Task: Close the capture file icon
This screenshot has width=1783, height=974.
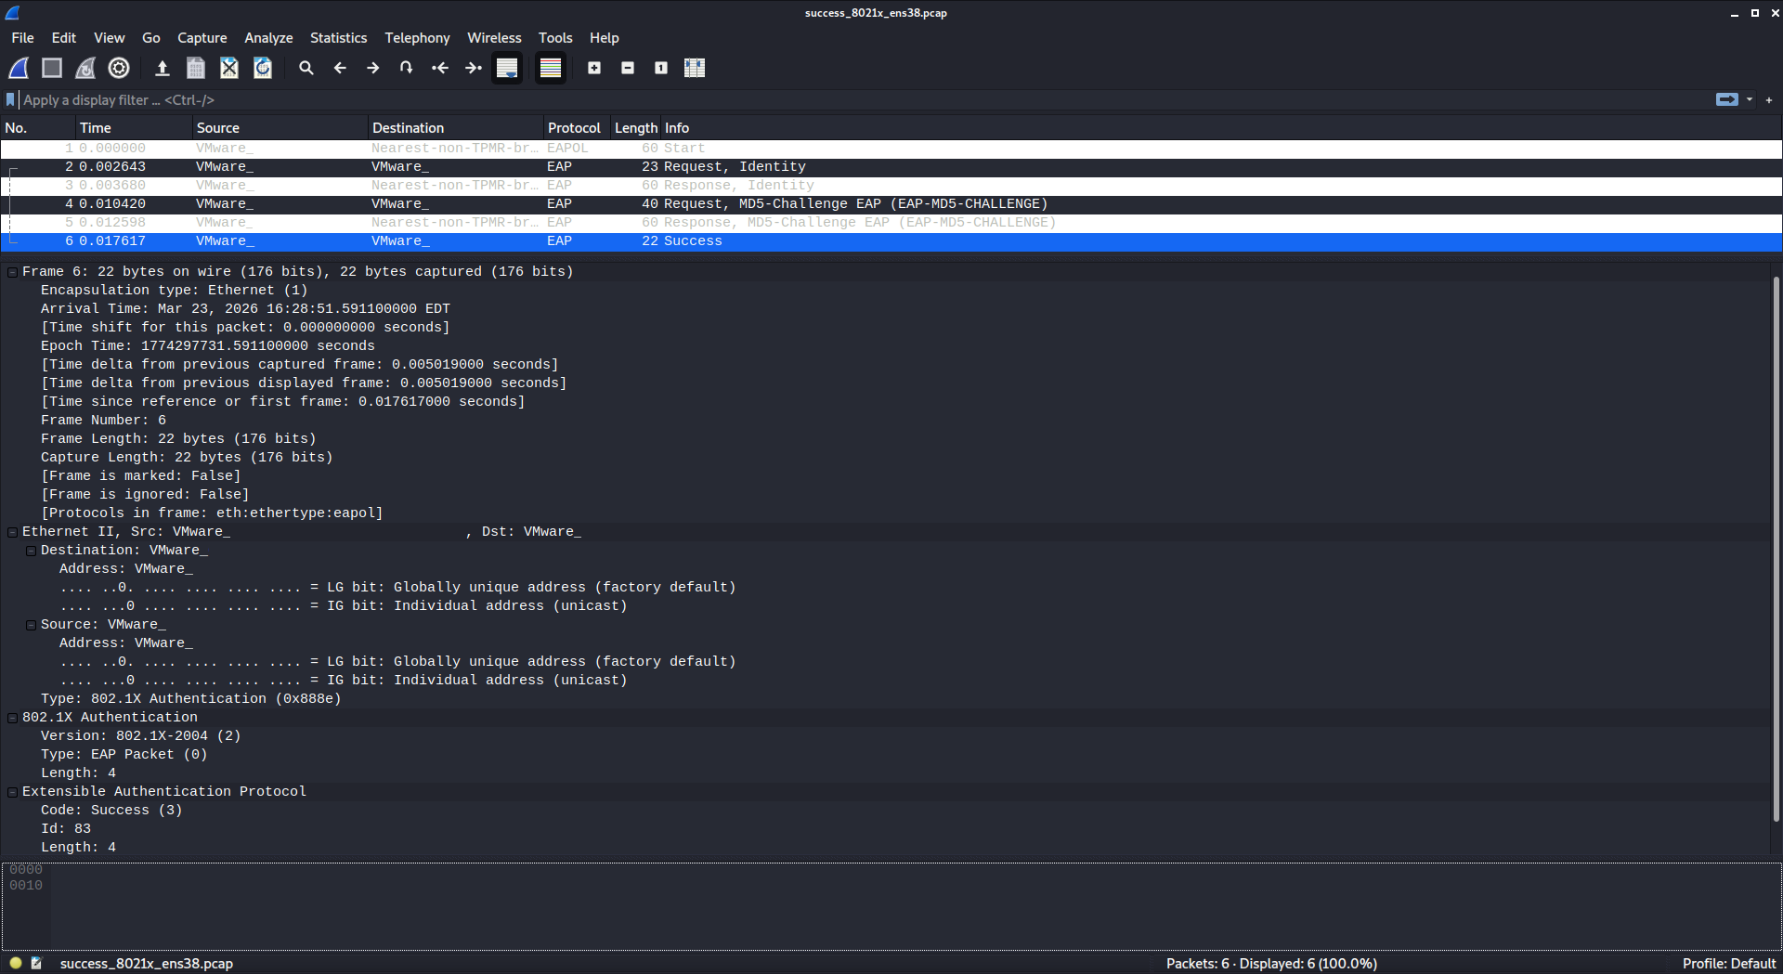Action: pos(229,68)
